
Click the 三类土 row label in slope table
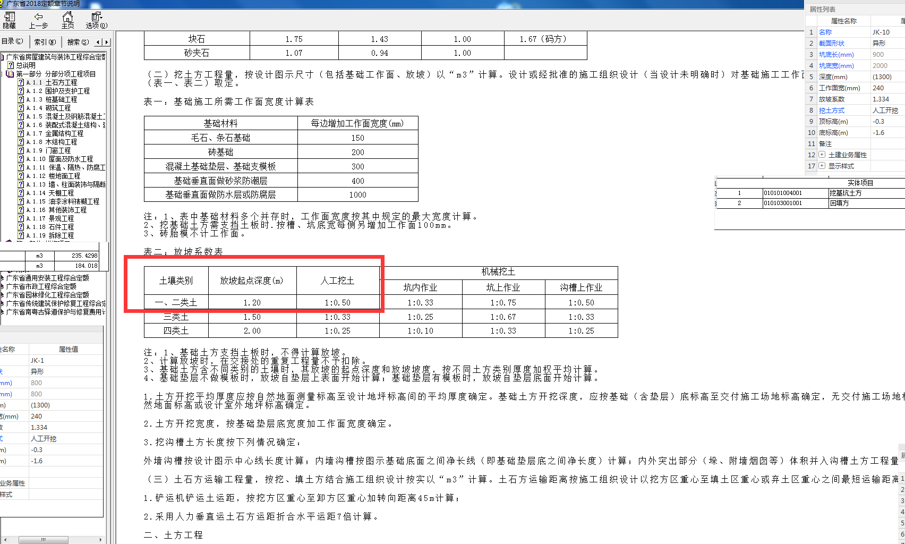coord(176,317)
